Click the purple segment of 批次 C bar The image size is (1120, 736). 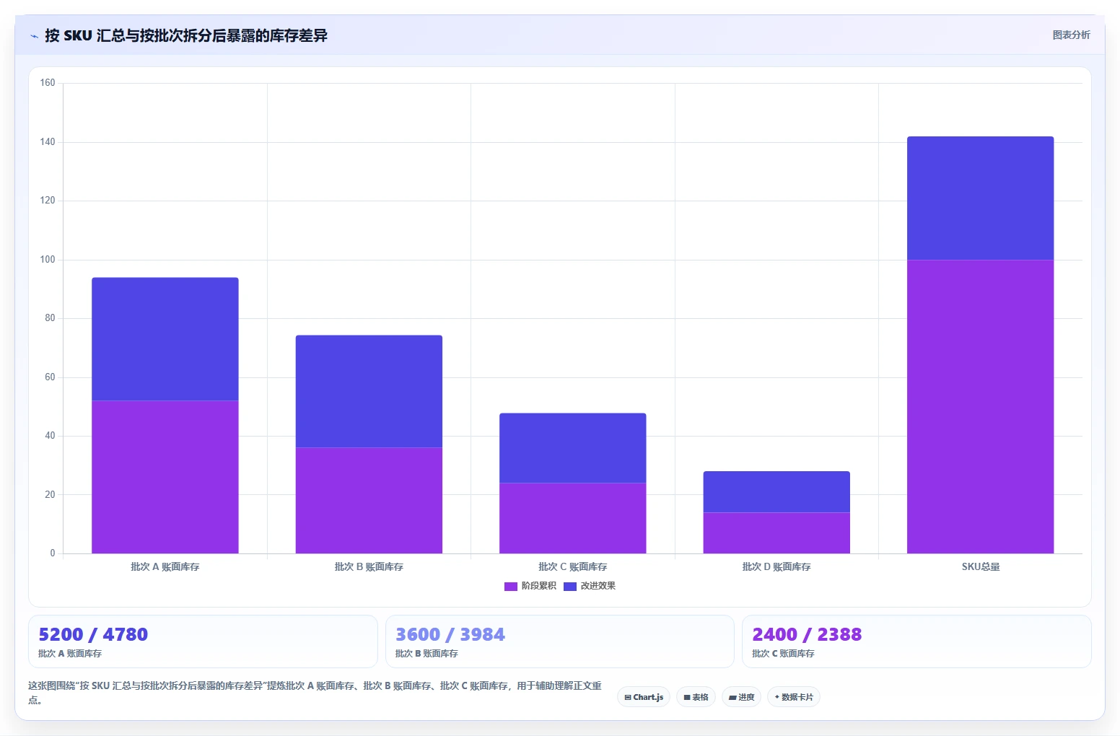573,518
